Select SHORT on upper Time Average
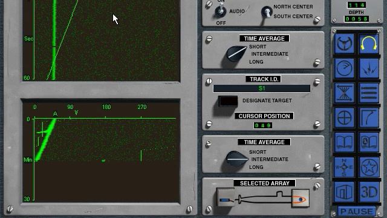387x218 pixels. [258, 47]
